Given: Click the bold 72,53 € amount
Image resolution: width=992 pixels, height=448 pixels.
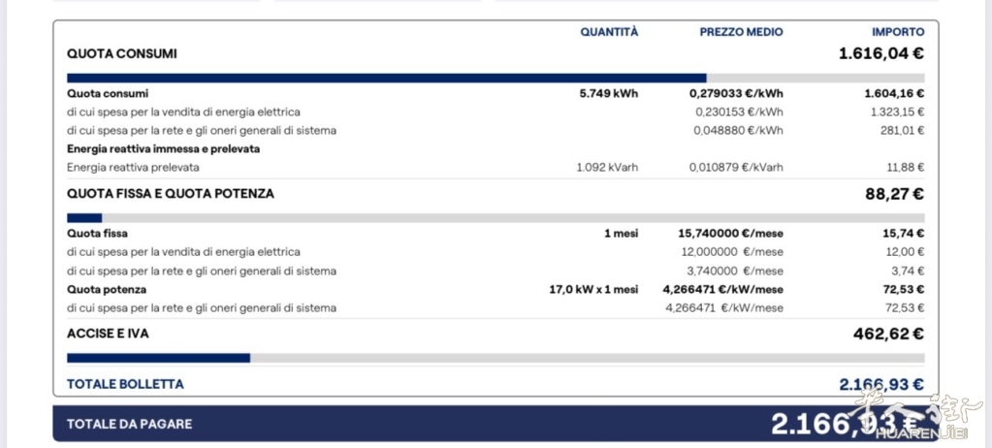Looking at the screenshot, I should [904, 289].
